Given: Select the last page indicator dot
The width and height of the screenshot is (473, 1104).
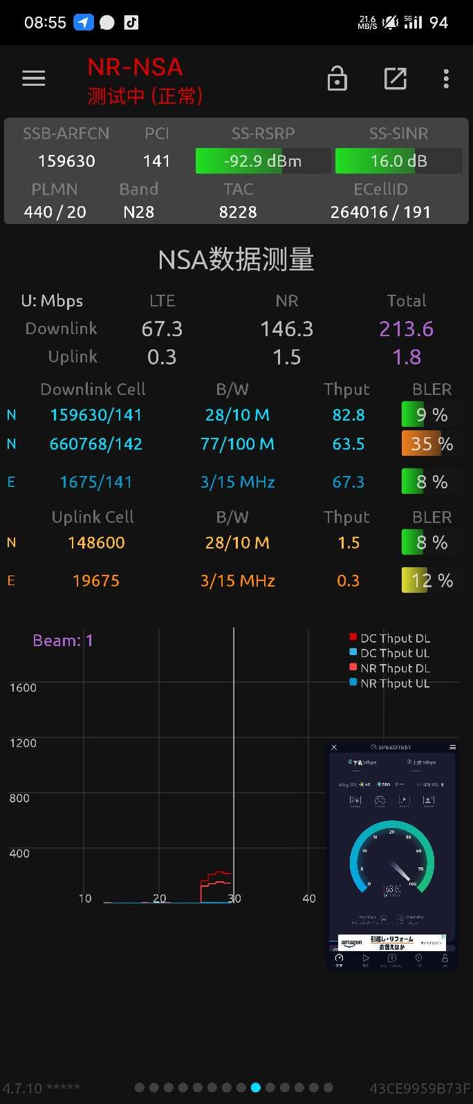Looking at the screenshot, I should pos(328,1087).
